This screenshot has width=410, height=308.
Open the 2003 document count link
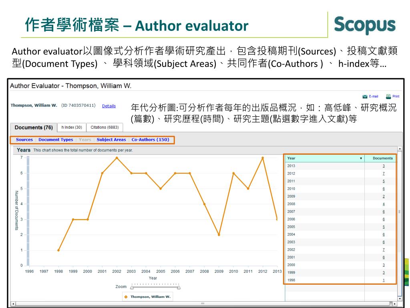[384, 242]
